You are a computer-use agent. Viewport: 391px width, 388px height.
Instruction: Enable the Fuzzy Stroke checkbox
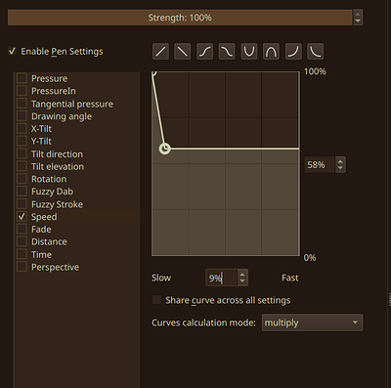22,204
